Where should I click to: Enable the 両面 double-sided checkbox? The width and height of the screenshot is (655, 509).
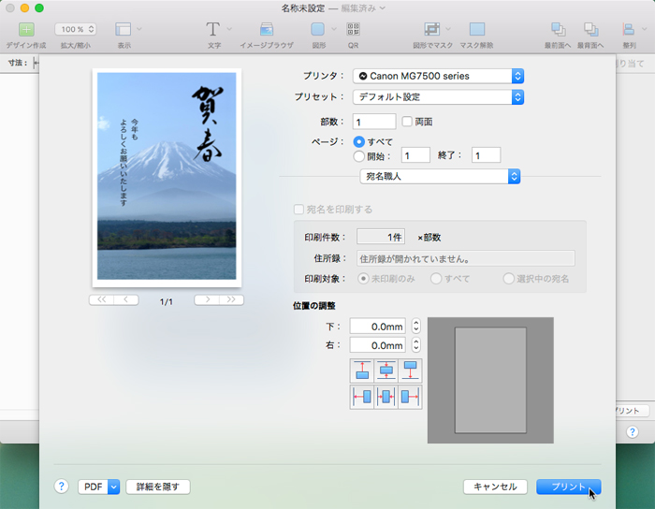point(406,122)
